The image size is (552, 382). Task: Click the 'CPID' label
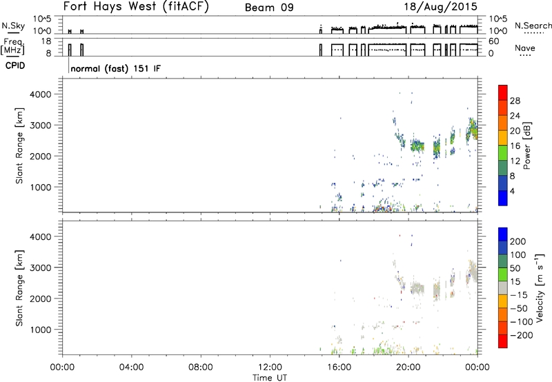(15, 66)
